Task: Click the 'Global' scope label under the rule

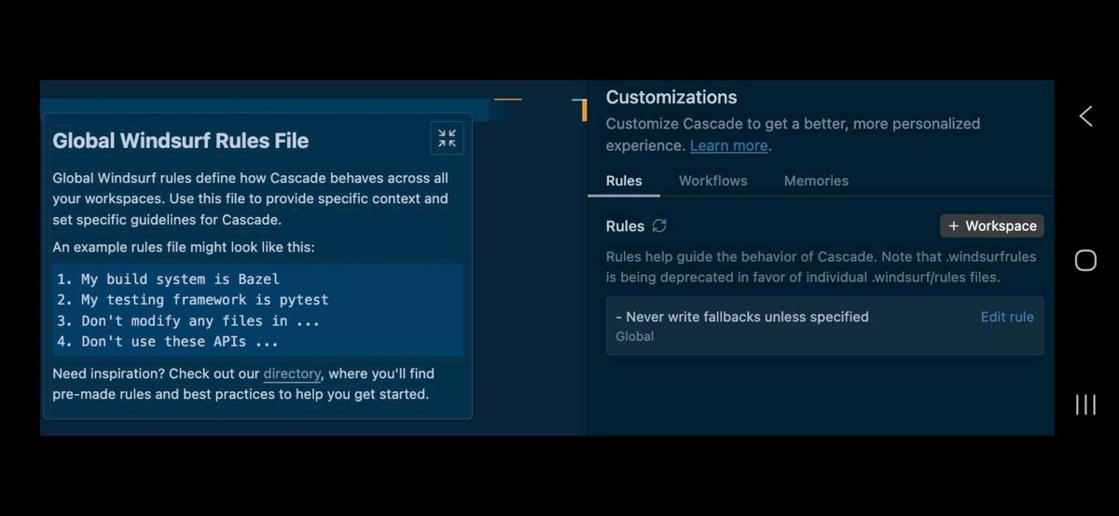Action: [635, 336]
